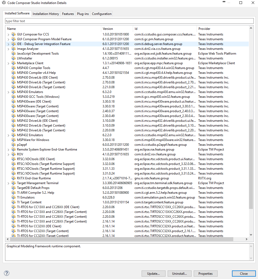Image resolution: width=258 pixels, height=279 pixels.
Task: Click the MSPWare for Windows icon
Action: coord(14,140)
